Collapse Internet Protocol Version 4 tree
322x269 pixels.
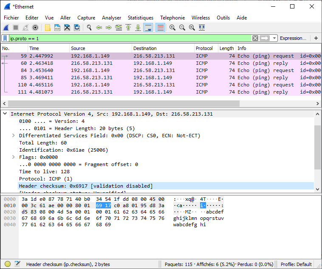pos(5,114)
